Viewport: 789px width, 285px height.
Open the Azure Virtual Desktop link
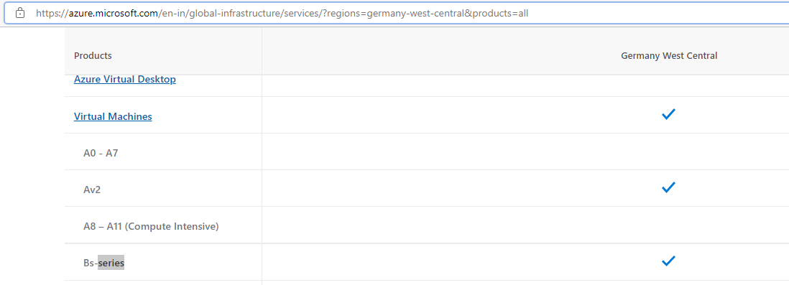(125, 80)
